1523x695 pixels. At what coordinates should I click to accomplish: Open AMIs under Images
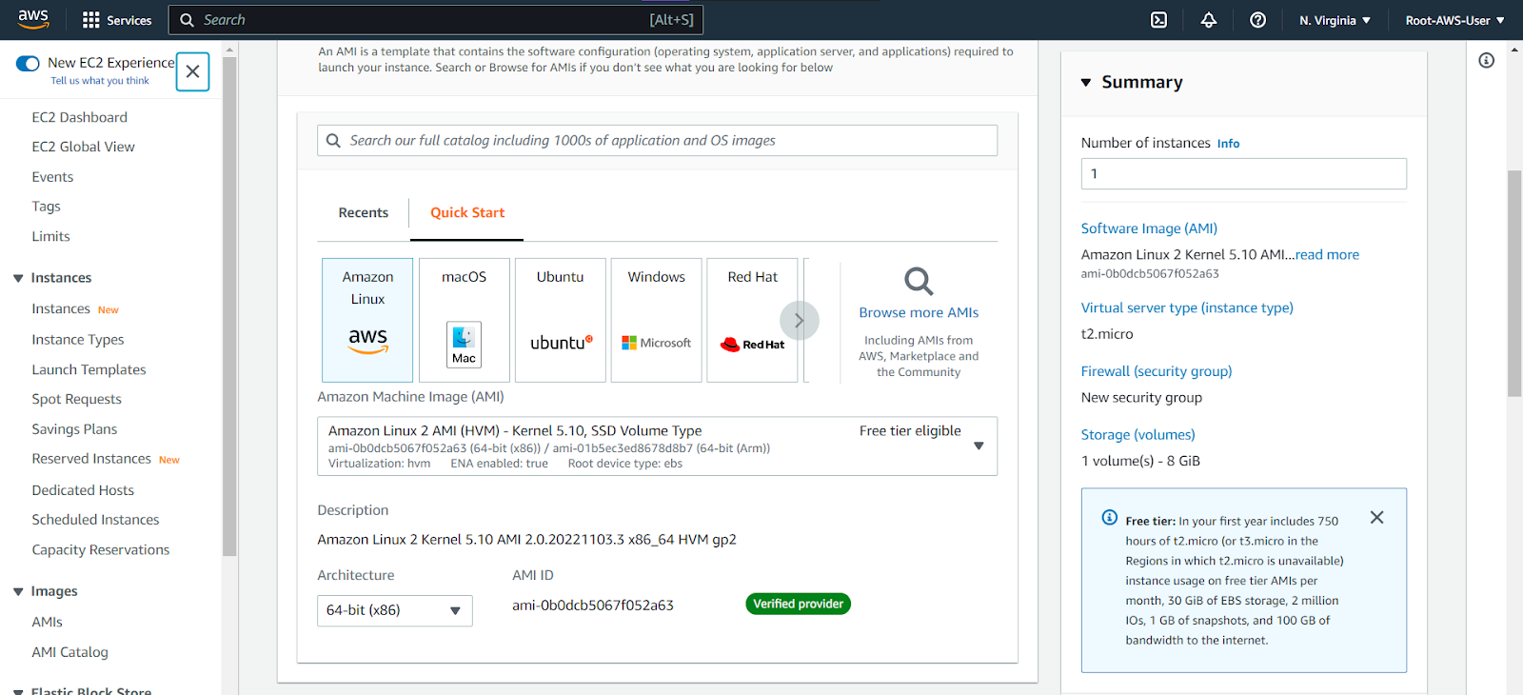(x=47, y=623)
